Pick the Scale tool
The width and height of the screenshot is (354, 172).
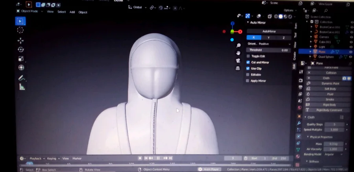click(x=21, y=59)
